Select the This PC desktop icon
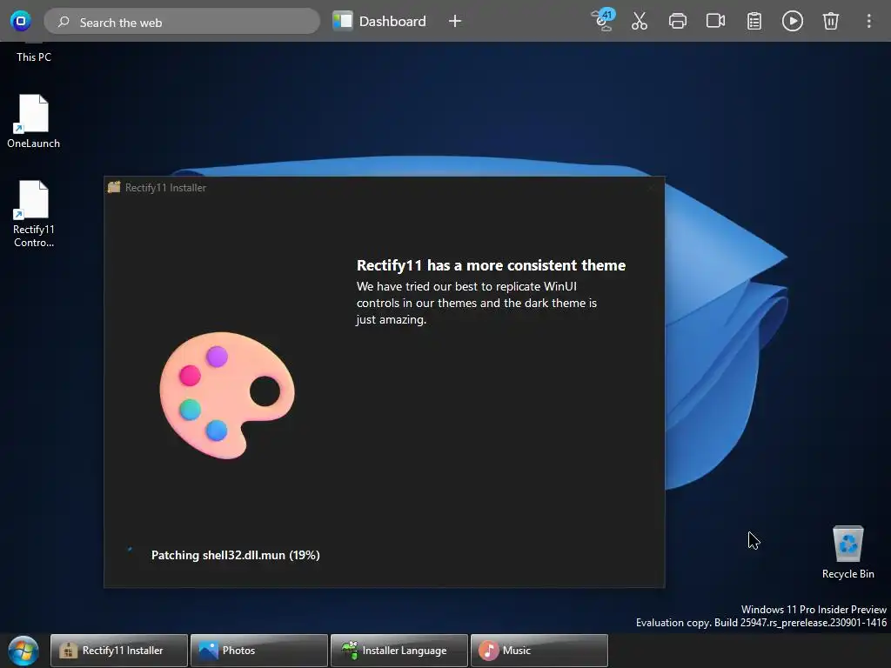This screenshot has width=891, height=668. pos(34,53)
